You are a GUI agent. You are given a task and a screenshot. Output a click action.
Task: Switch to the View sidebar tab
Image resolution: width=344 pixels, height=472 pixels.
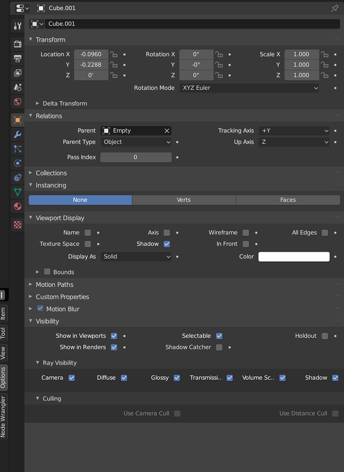3,353
